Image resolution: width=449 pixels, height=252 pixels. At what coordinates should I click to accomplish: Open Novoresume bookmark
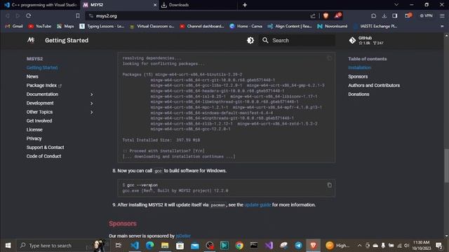click(x=332, y=27)
